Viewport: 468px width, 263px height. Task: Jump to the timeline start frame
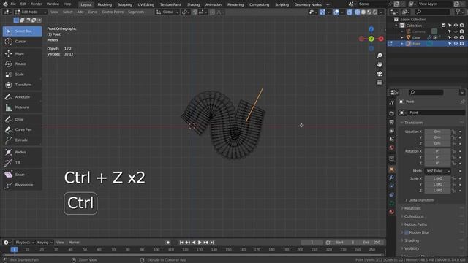click(x=181, y=243)
